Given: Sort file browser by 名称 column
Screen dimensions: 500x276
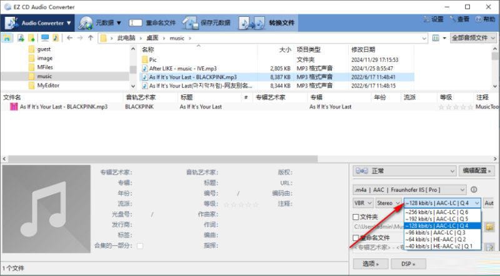Looking at the screenshot, I should (x=148, y=49).
